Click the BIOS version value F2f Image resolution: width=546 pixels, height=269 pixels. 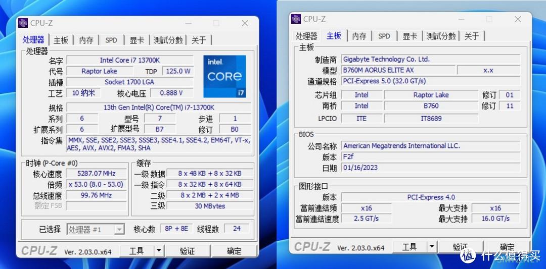tap(431, 157)
